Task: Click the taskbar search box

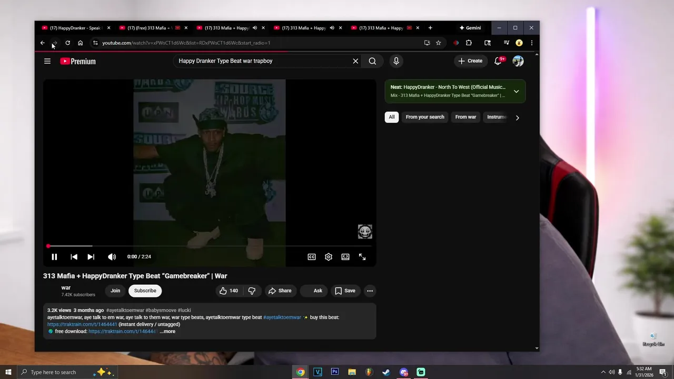Action: (67, 372)
